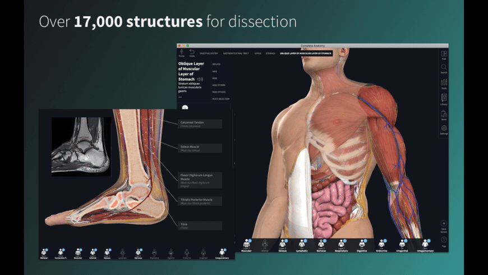Toggle Endocrine system in torso window
Viewport: 488px width, 275px height.
(381, 245)
